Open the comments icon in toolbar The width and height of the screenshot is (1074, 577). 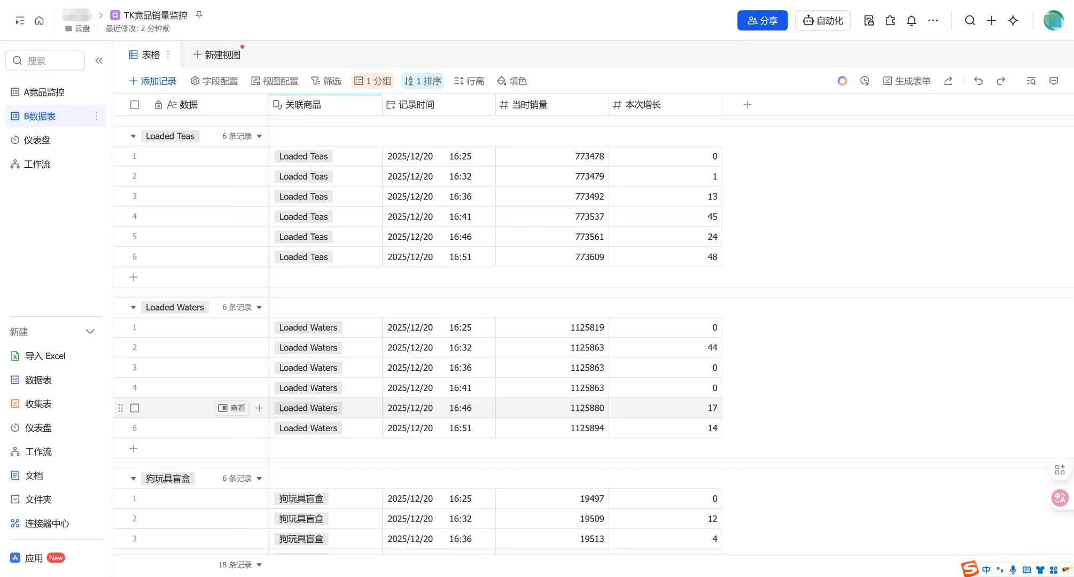(1054, 81)
